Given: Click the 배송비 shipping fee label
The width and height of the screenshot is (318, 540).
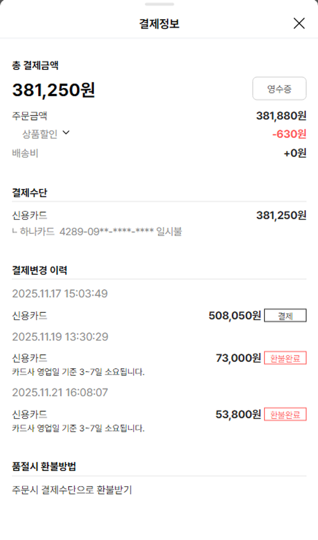Looking at the screenshot, I should click(25, 153).
